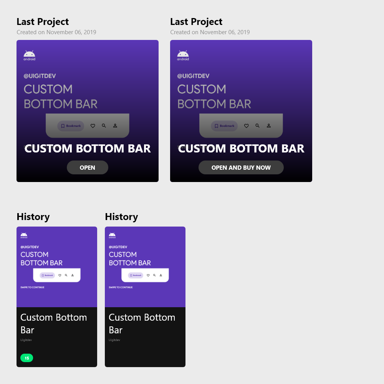Click profile icon in OPEN AND BUY NOW card
Image resolution: width=384 pixels, height=384 pixels.
point(268,126)
